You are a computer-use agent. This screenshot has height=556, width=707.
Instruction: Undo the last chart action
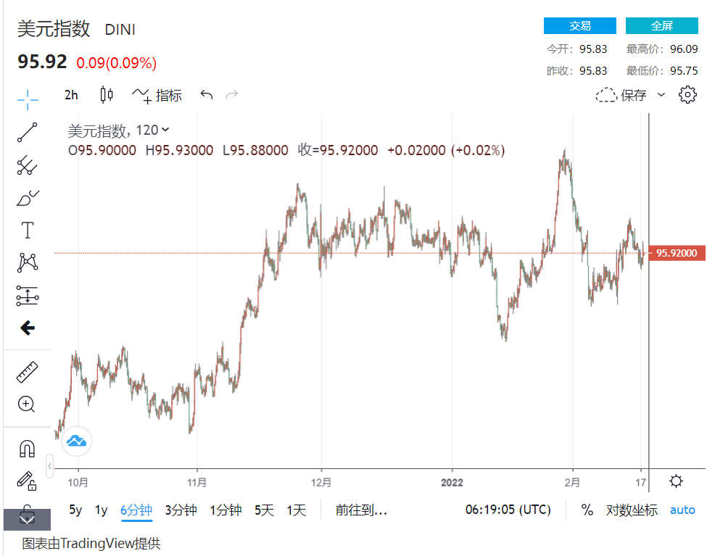click(x=207, y=95)
